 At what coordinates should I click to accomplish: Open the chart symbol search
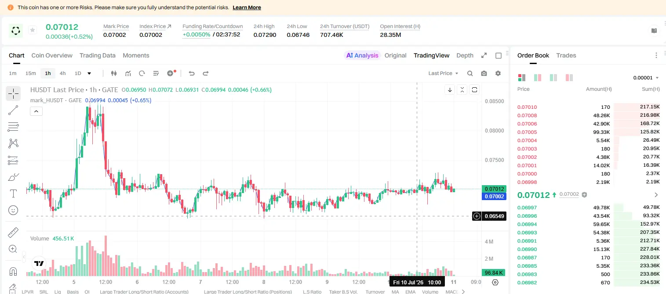tap(470, 73)
